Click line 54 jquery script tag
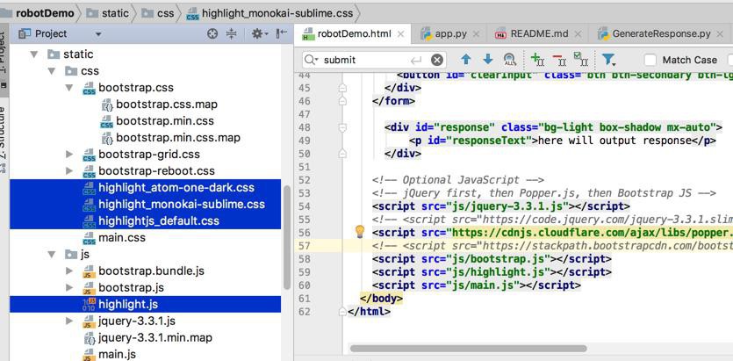Viewport: 733px width, 361px height. pyautogui.click(x=501, y=206)
